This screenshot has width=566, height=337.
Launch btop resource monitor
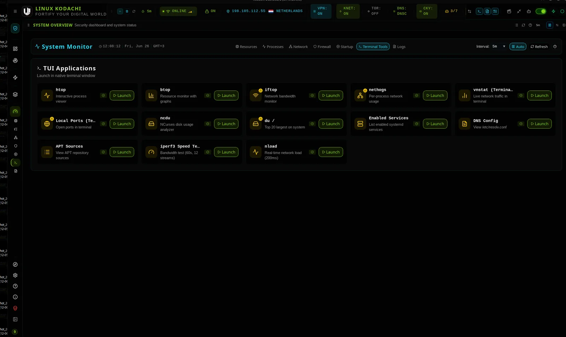pyautogui.click(x=226, y=95)
